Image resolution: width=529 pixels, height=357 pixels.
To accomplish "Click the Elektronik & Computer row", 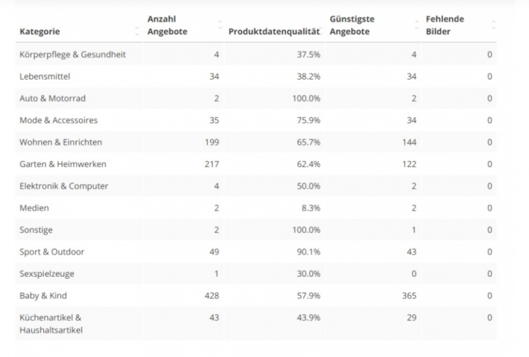I will [x=63, y=186].
